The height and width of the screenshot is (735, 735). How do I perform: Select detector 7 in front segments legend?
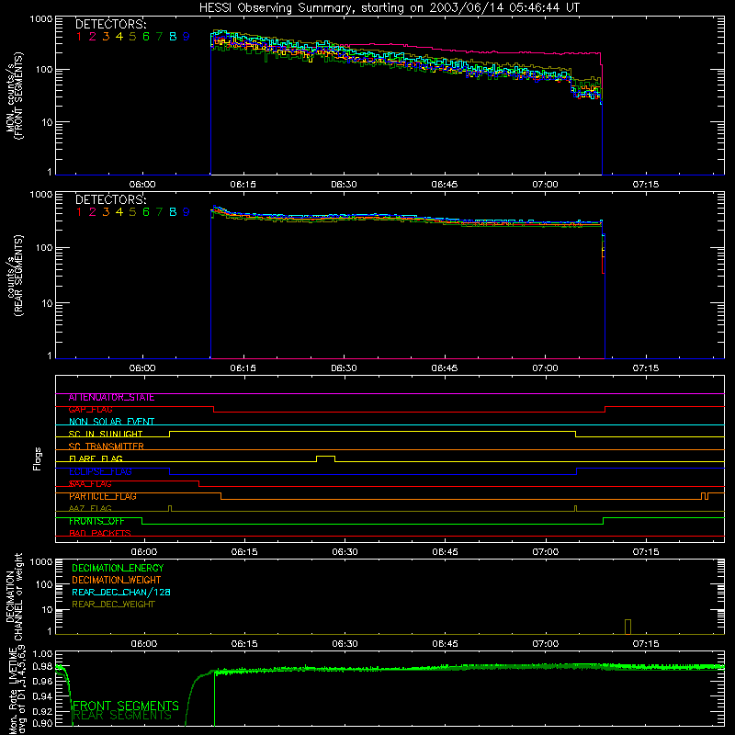tap(159, 37)
